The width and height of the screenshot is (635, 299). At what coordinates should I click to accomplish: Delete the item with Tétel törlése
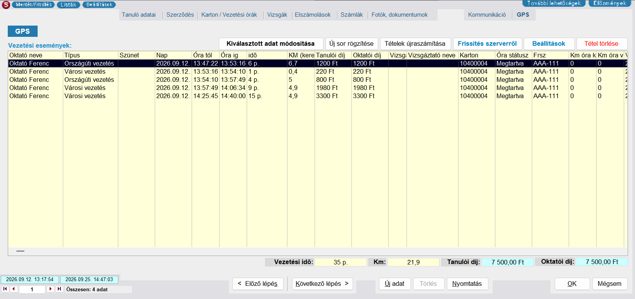[601, 43]
